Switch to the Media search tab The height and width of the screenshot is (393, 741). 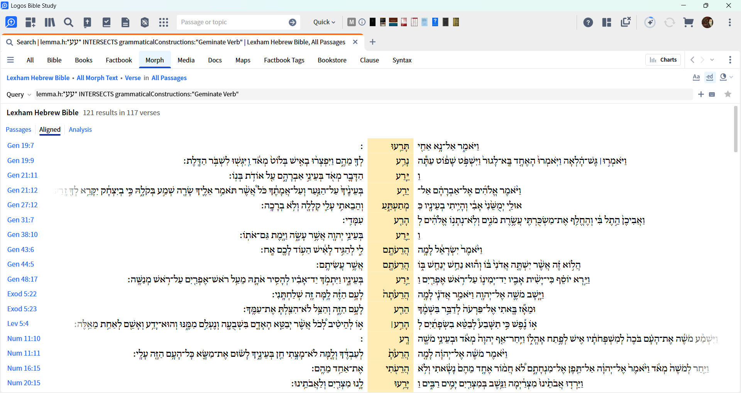(x=186, y=60)
